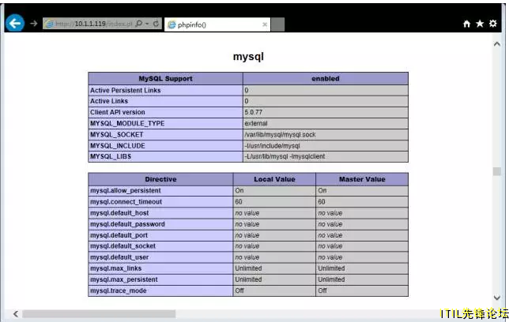Click the 5.0.77 version value
This screenshot has width=509, height=322.
[253, 112]
